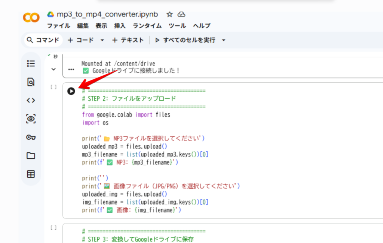Click the 'mp3_filename = list(...)' code line
The width and height of the screenshot is (383, 243).
click(145, 155)
